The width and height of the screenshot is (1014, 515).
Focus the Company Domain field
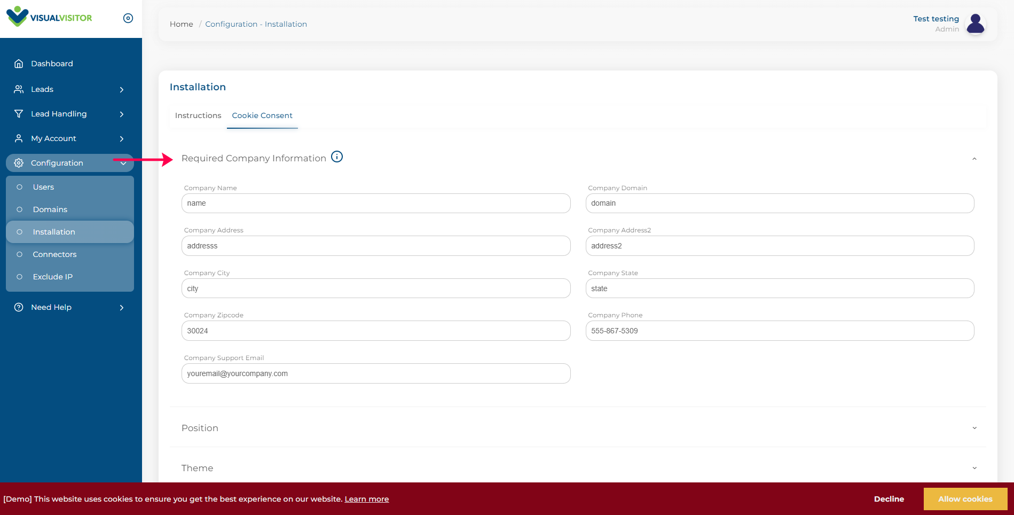pos(780,203)
